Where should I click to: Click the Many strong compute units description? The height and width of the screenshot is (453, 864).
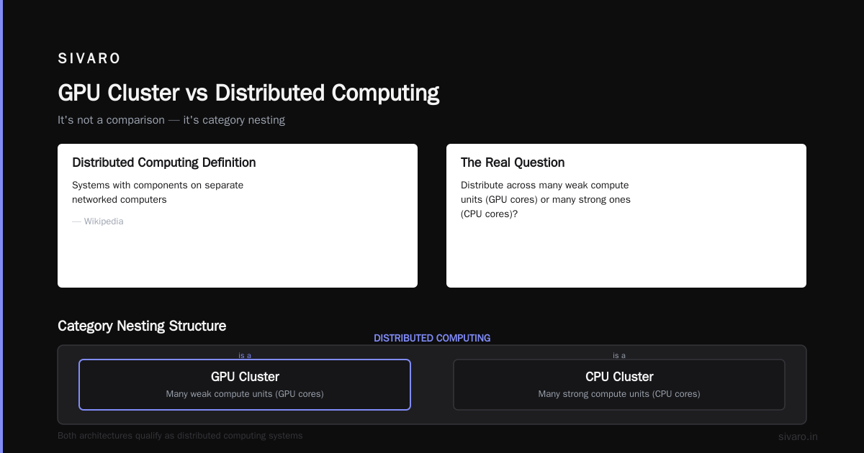point(619,394)
